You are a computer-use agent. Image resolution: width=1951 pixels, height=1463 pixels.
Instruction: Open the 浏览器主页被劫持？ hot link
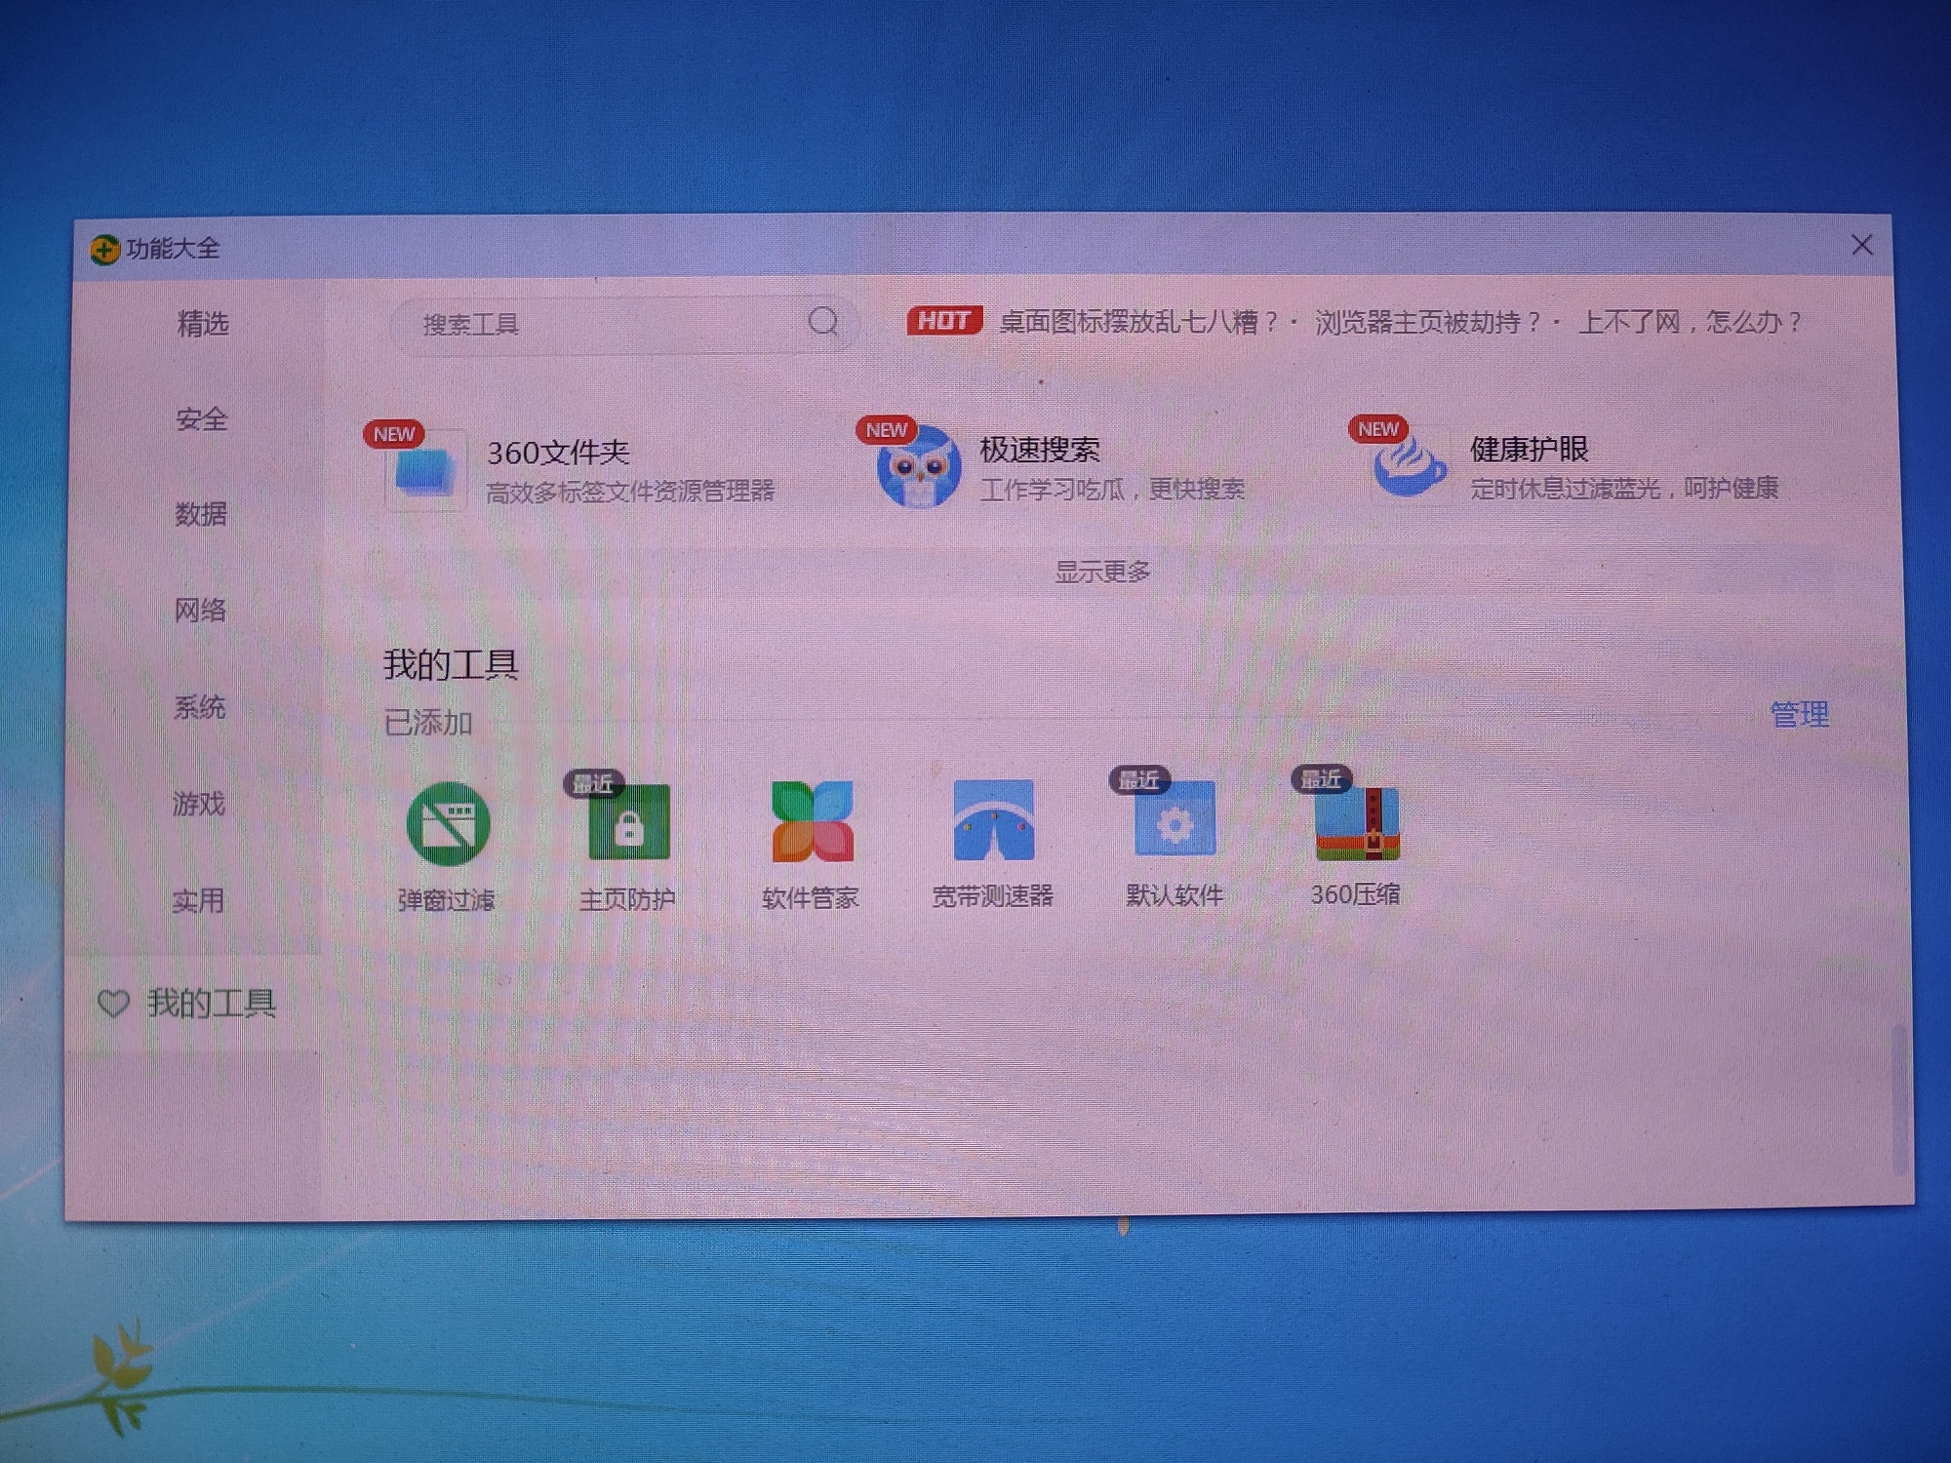point(1427,321)
